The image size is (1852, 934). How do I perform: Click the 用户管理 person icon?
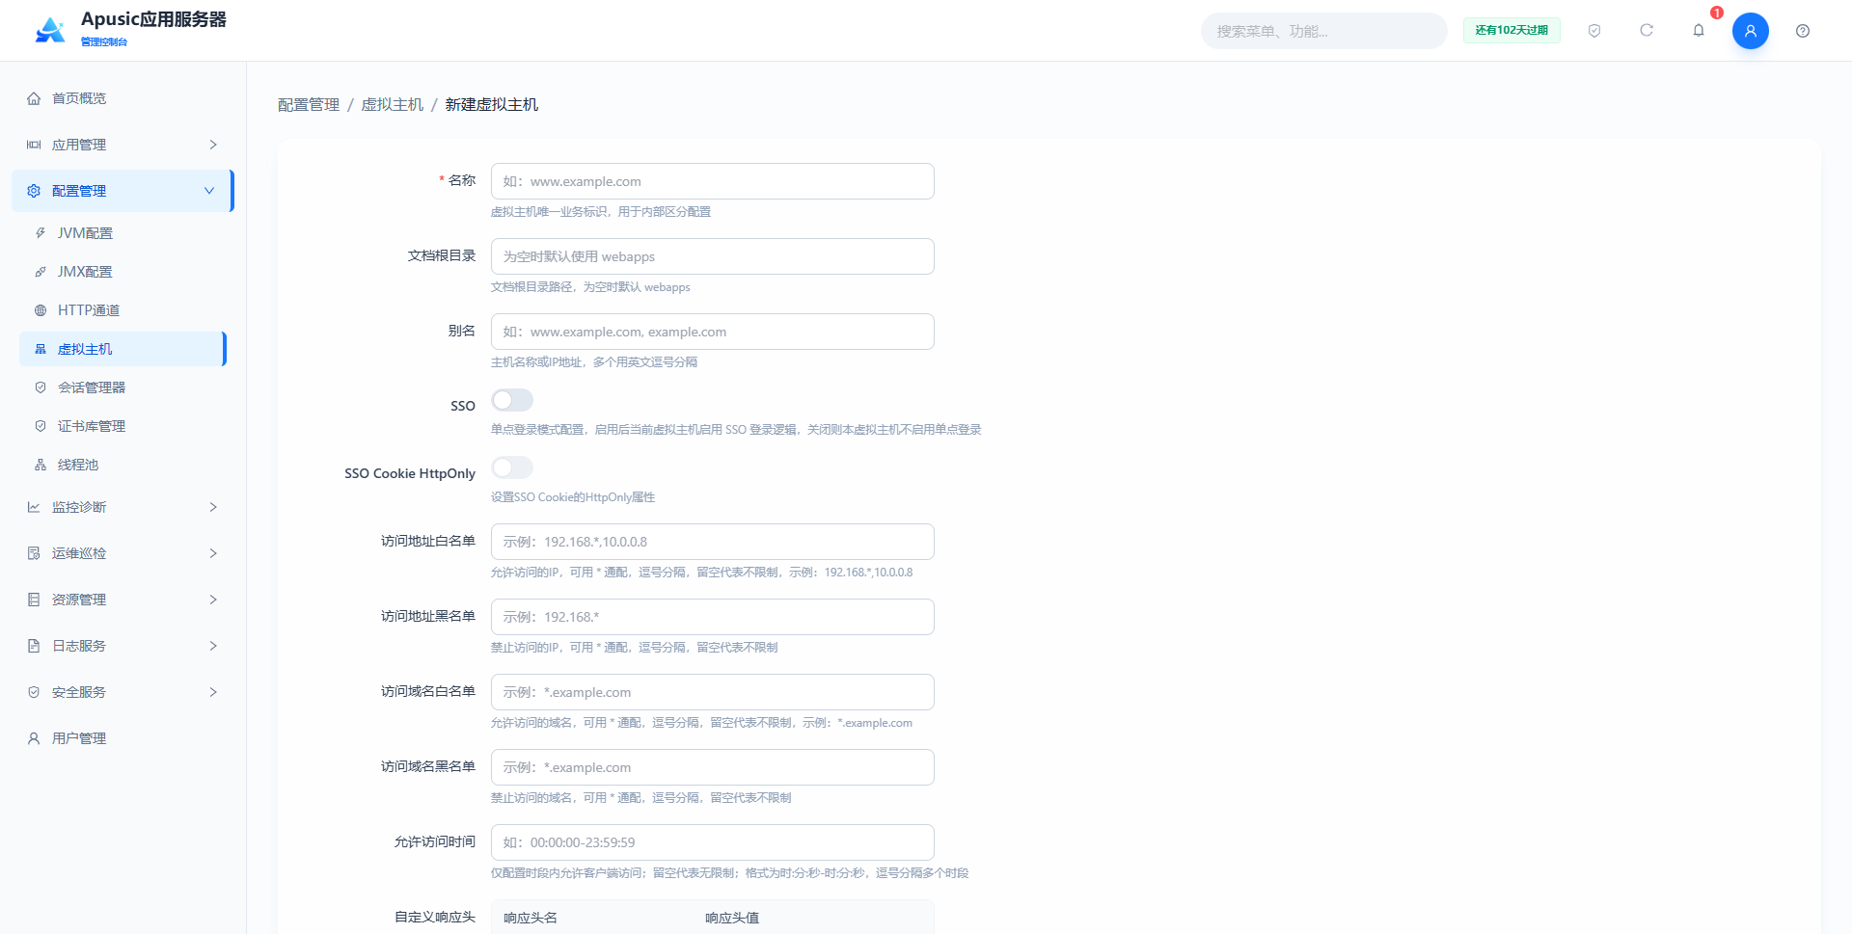point(34,738)
